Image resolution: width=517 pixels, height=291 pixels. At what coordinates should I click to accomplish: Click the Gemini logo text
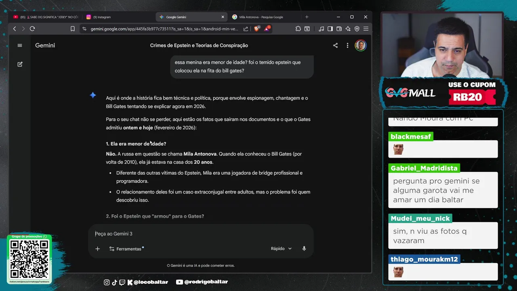click(x=45, y=45)
